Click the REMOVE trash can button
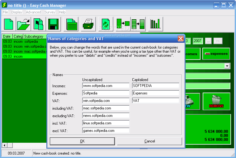Image resolution: width=236 pixels, height=158 pixels. tap(216, 101)
